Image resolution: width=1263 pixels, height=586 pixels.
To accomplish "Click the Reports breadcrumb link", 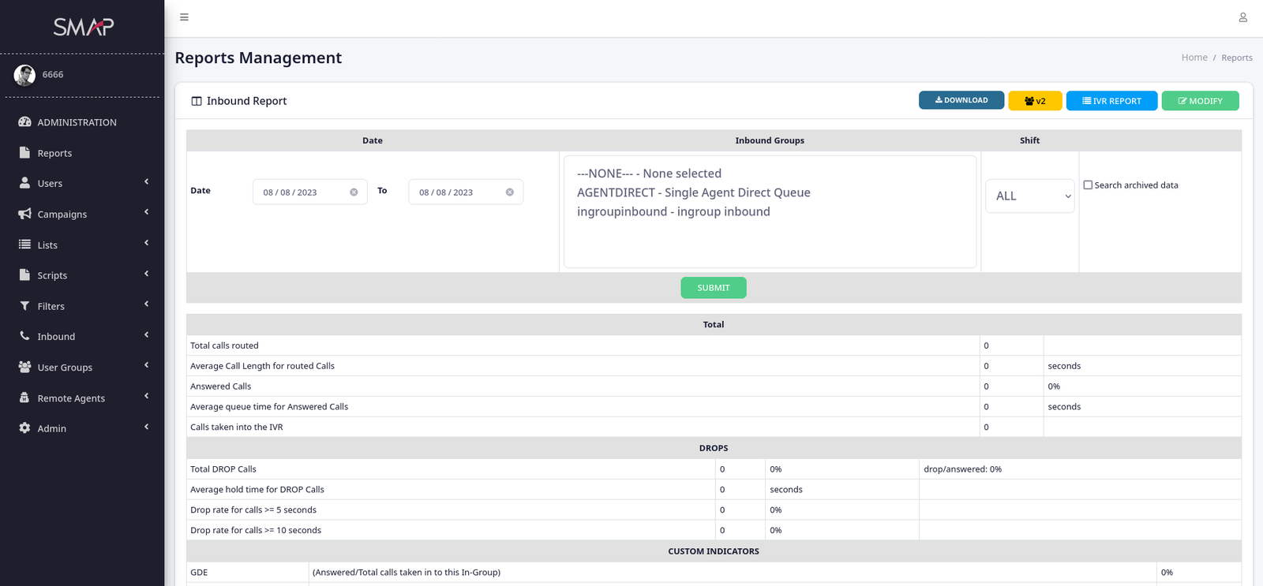I will point(1237,58).
